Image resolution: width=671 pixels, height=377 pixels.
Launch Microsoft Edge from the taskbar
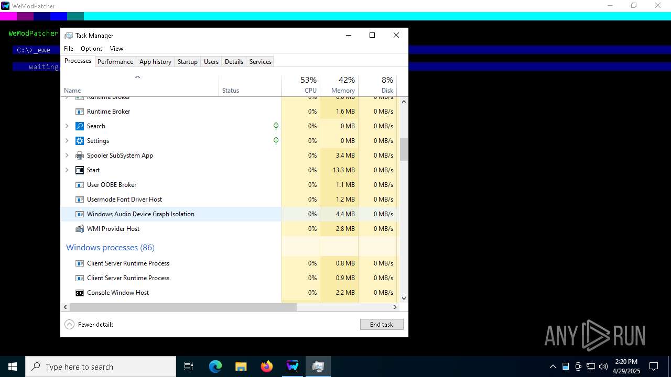pyautogui.click(x=215, y=367)
